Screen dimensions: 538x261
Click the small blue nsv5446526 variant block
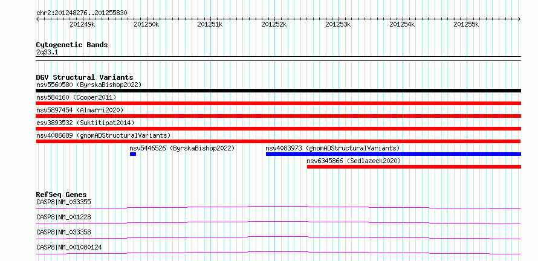point(133,154)
